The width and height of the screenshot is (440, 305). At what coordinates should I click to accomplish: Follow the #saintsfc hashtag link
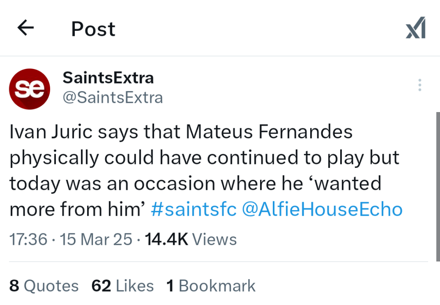point(194,210)
